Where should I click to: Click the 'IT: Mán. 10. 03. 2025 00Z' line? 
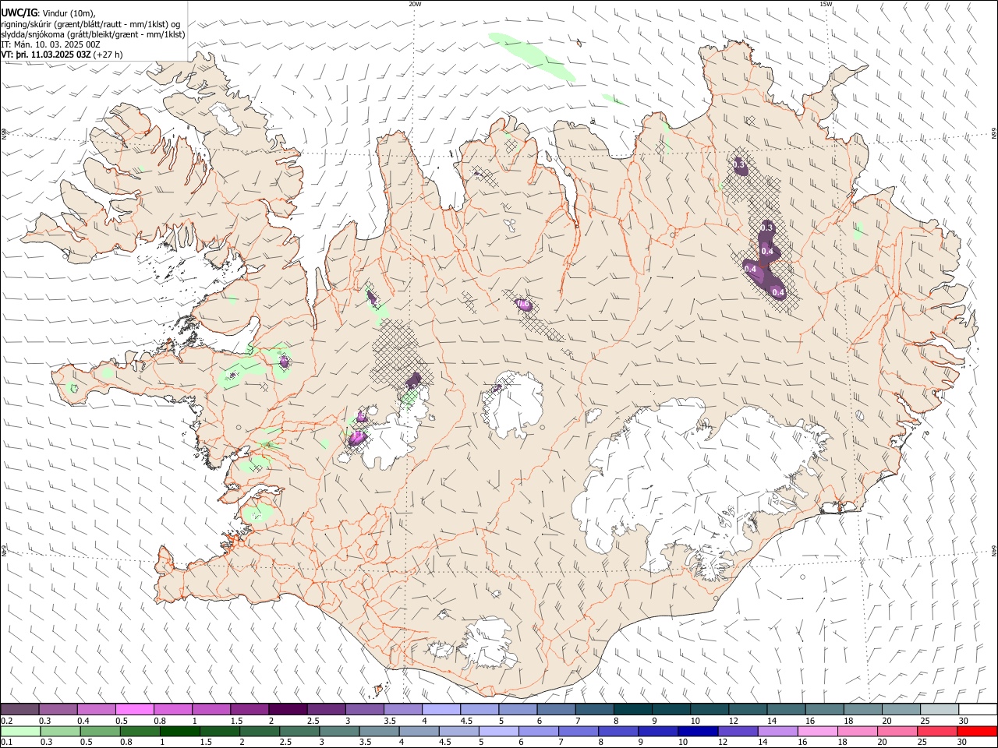pos(51,44)
